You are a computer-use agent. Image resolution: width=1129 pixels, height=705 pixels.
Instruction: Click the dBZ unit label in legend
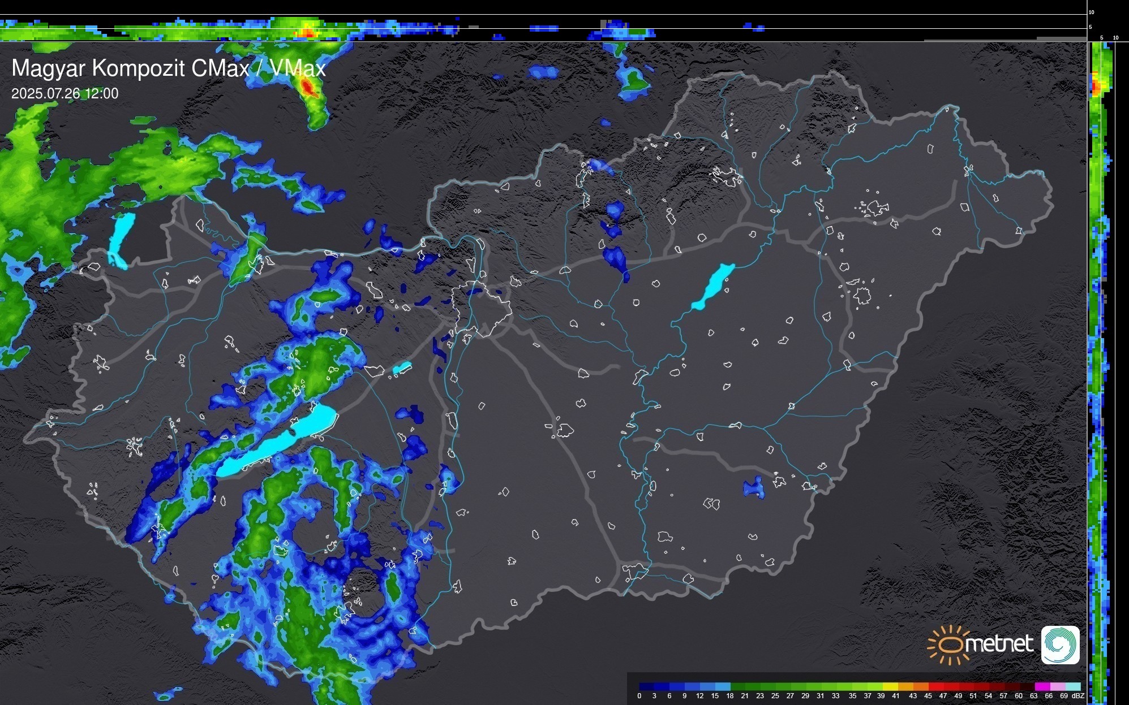click(1078, 696)
